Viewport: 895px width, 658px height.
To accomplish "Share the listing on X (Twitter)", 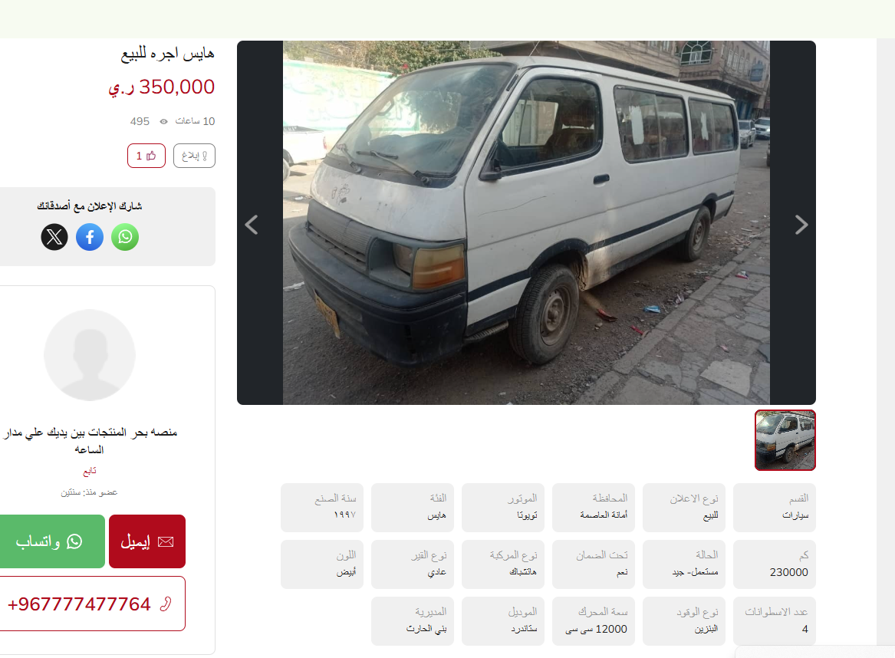I will tap(54, 237).
